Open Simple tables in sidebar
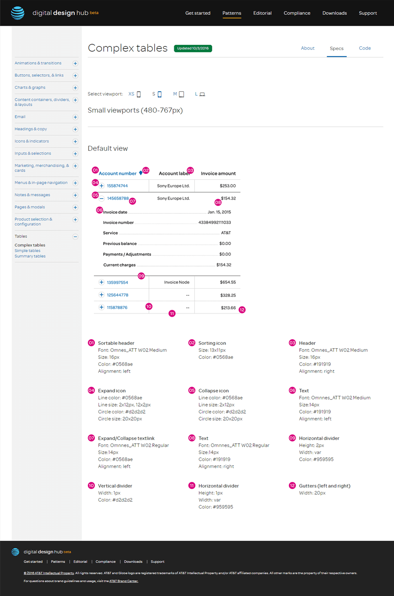Viewport: 394px width, 596px height. tap(27, 251)
